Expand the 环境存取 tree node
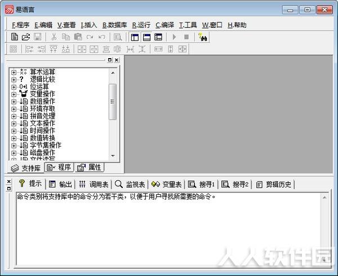 point(14,109)
